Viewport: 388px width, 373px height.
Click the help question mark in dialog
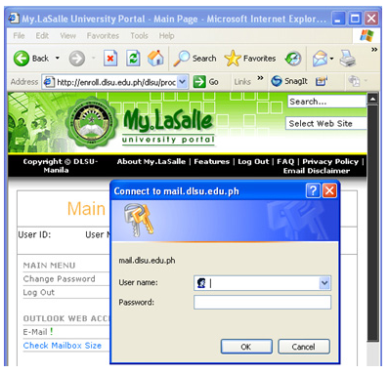(x=313, y=190)
